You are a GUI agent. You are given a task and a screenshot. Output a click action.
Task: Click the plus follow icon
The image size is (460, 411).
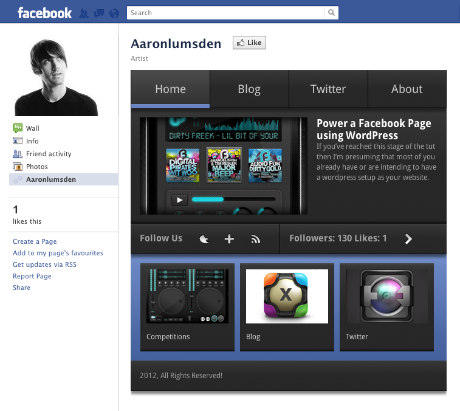(229, 239)
